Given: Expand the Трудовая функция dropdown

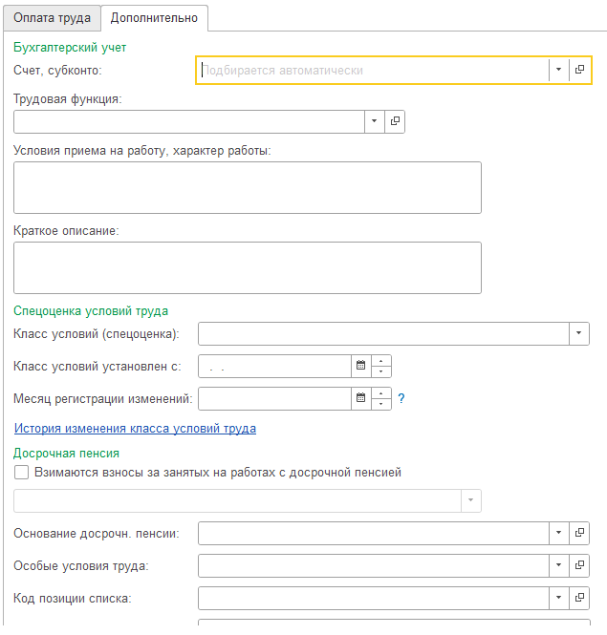Looking at the screenshot, I should click(x=373, y=121).
